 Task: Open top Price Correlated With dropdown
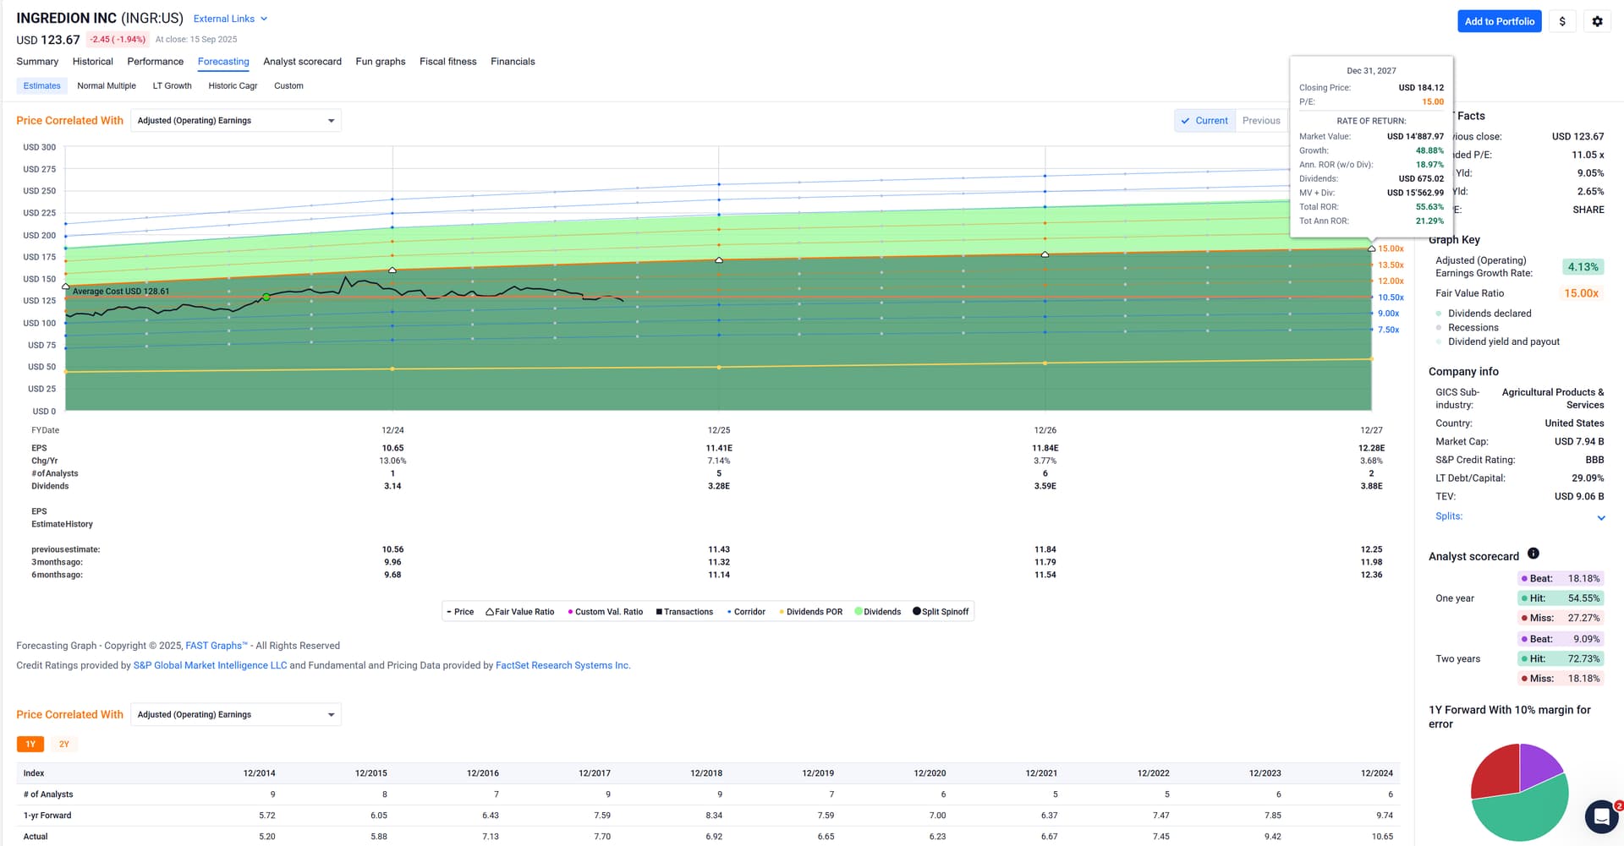coord(235,121)
